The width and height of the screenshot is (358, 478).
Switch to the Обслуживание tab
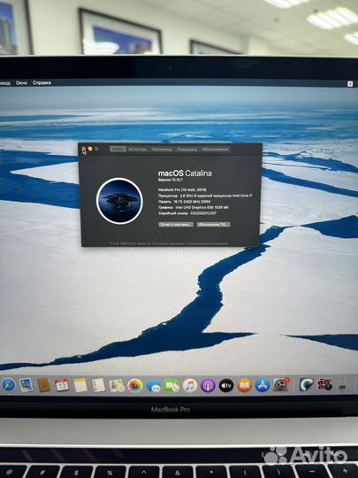[215, 150]
